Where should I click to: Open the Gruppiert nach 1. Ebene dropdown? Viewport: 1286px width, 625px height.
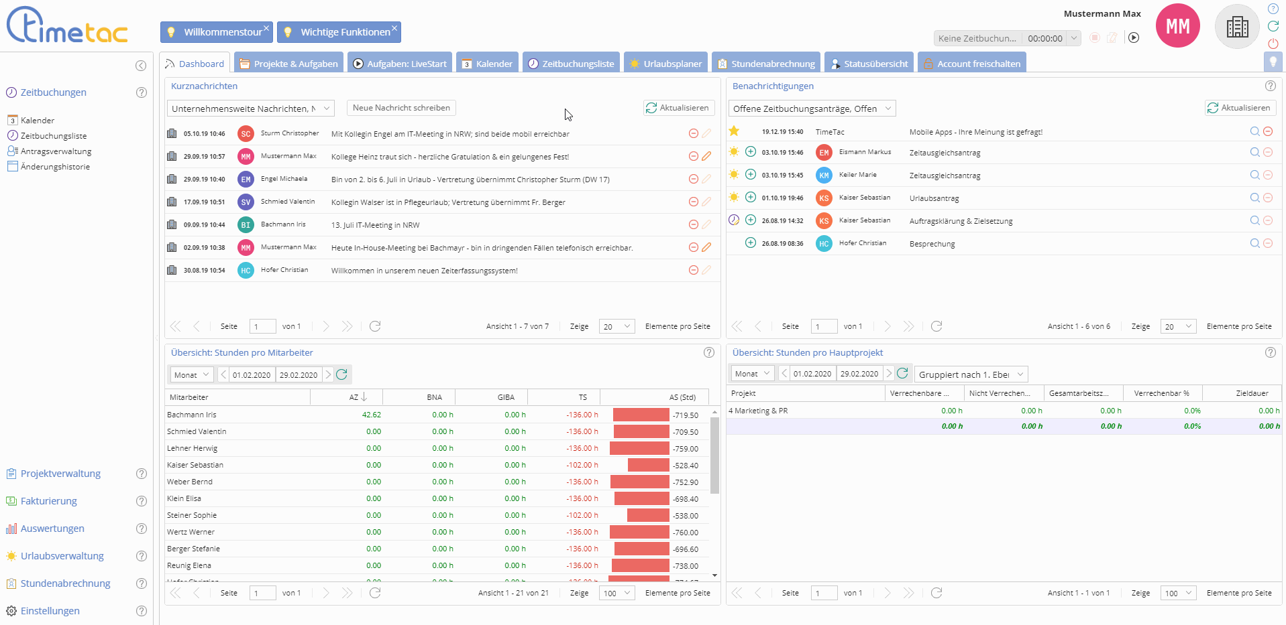pyautogui.click(x=1020, y=374)
